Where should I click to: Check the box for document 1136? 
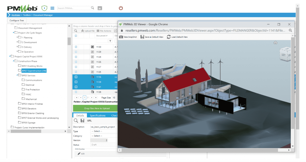76,77
